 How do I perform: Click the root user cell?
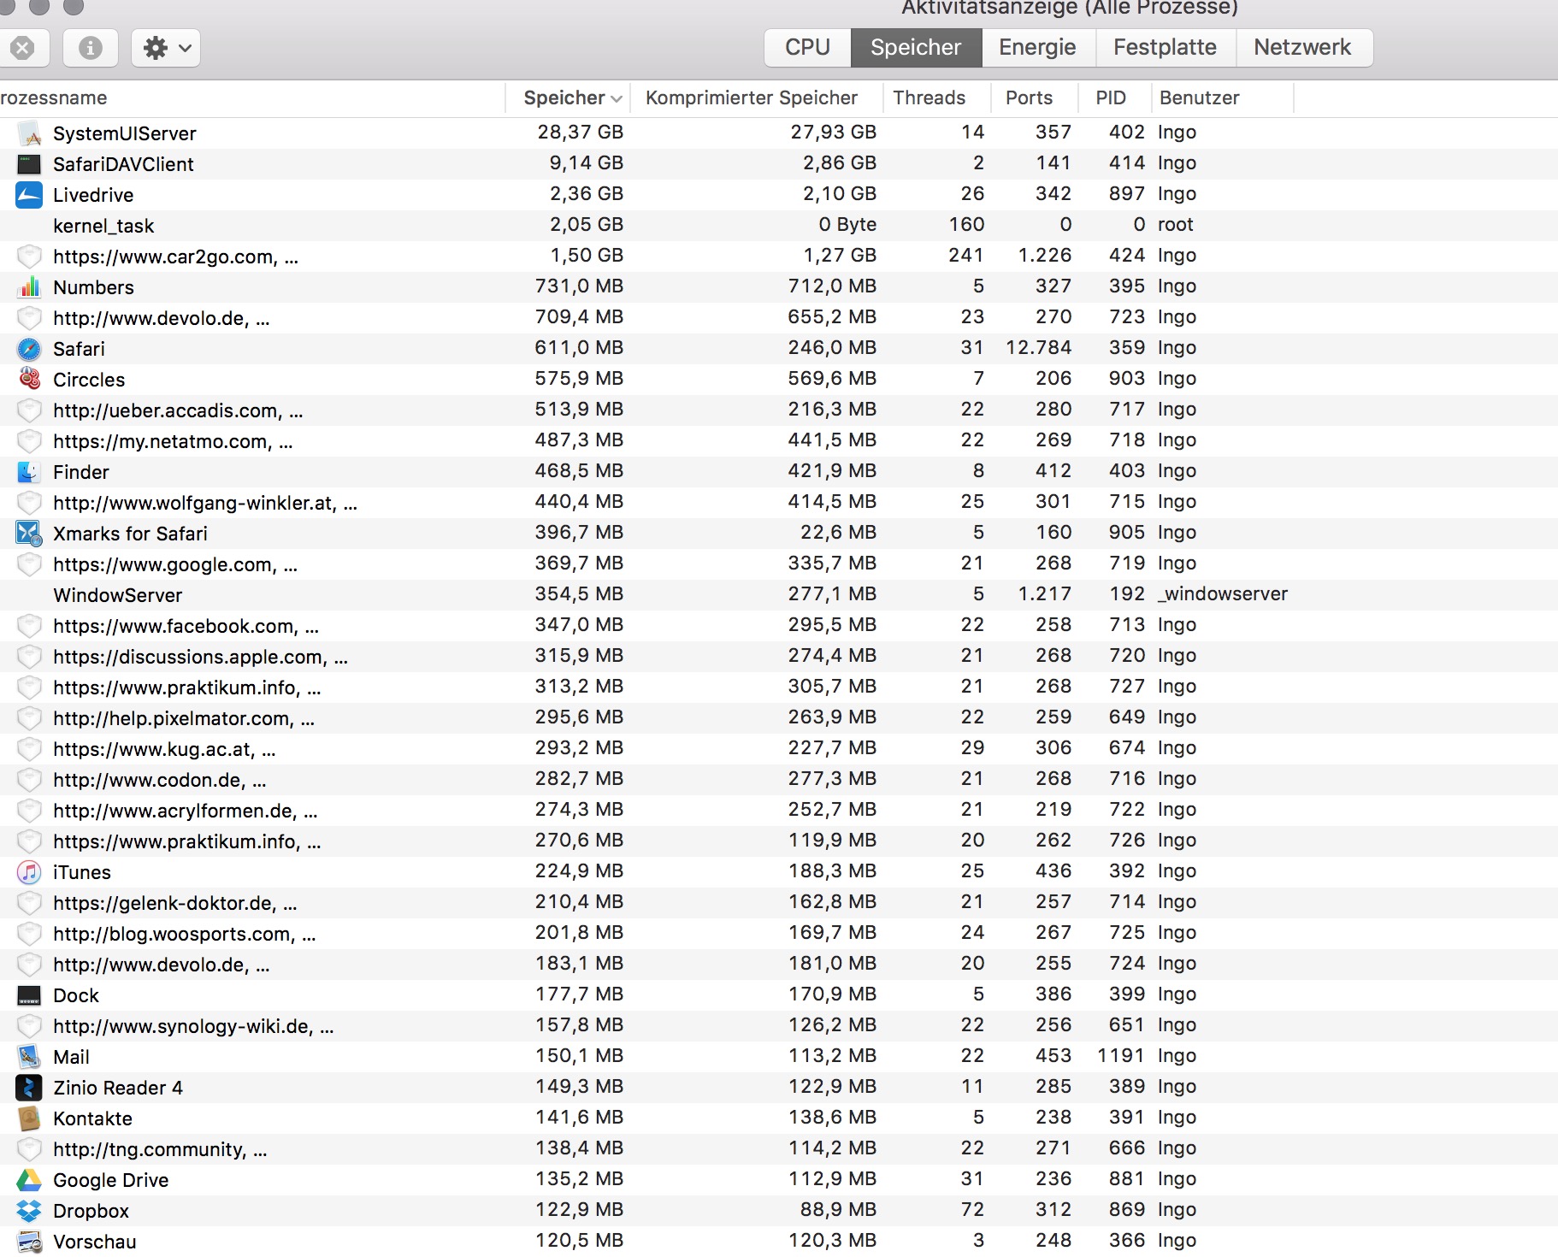[x=1175, y=225]
